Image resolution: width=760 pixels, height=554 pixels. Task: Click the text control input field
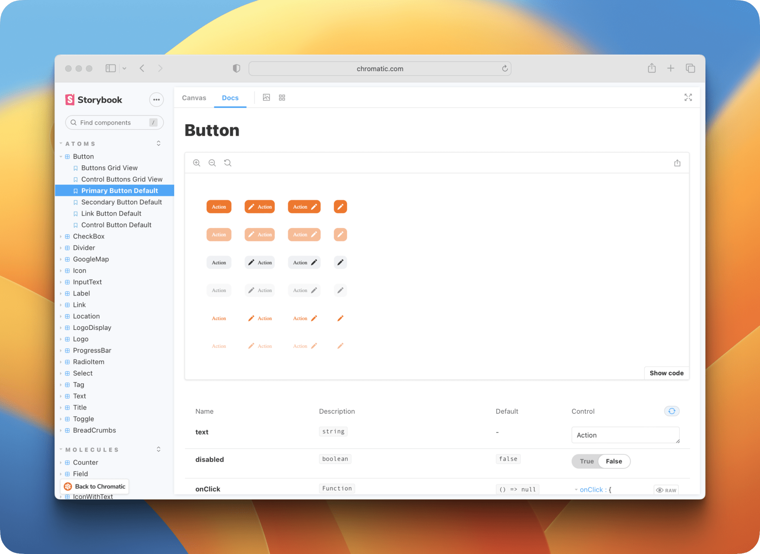626,435
